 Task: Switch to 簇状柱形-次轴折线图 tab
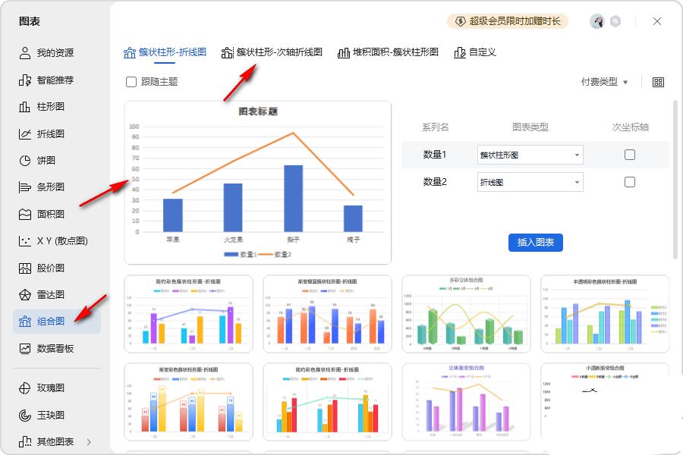click(272, 52)
